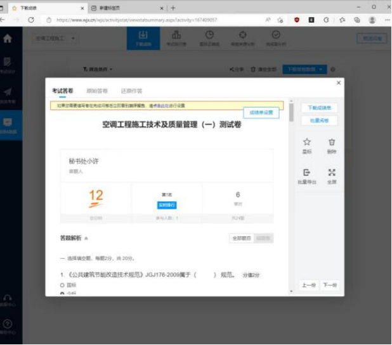This screenshot has width=392, height=345.
Task: Open a new browser tab with plus
Action: 173,8
